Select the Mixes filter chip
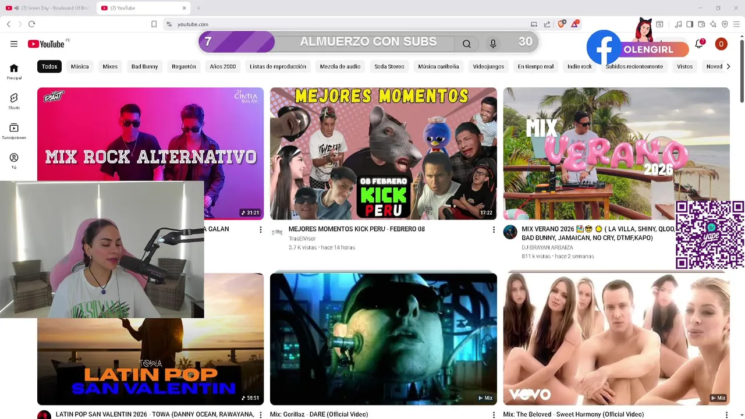 tap(110, 66)
